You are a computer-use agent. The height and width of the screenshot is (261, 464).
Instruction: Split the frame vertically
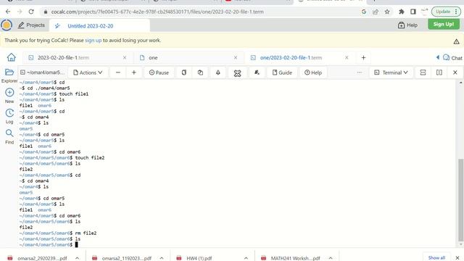pos(439,72)
